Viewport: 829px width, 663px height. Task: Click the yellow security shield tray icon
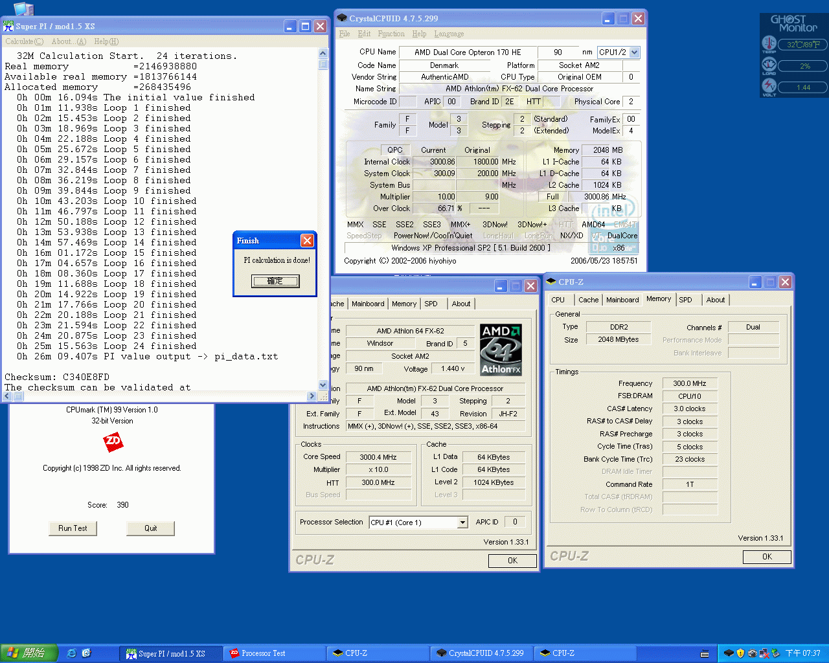pyautogui.click(x=740, y=653)
